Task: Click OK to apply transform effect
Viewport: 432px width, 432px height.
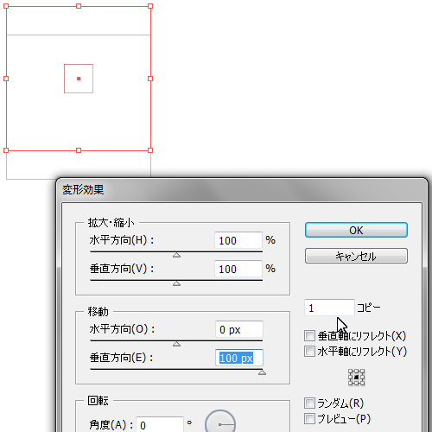Action: [x=356, y=230]
